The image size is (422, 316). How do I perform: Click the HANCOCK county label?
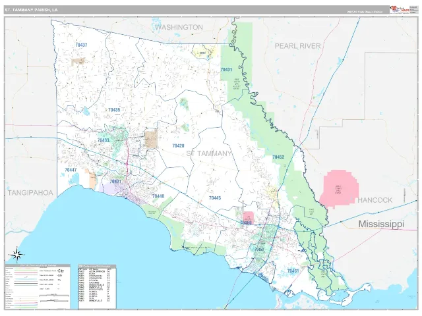coord(375,200)
